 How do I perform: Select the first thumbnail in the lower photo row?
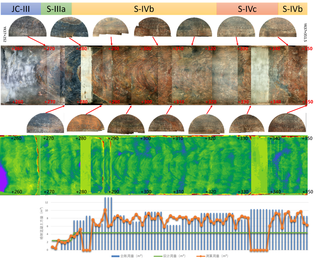[x=45, y=123]
